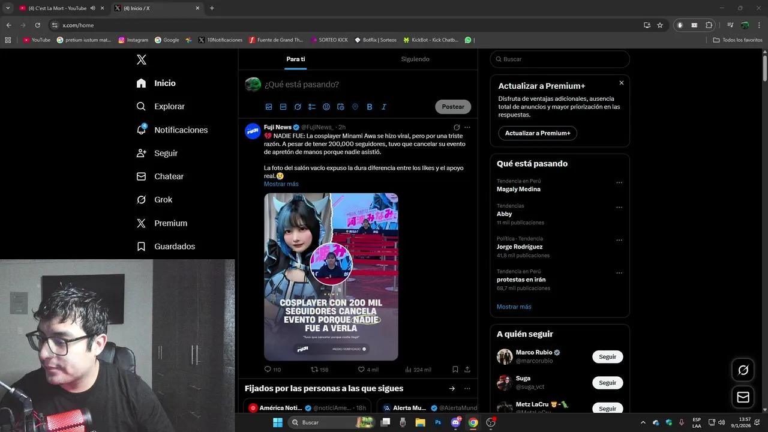View analytics of the Fuji News post
This screenshot has height=432, width=768.
[x=418, y=370]
